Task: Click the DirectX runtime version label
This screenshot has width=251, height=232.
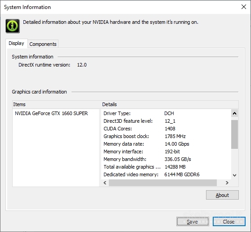Action: [x=45, y=65]
